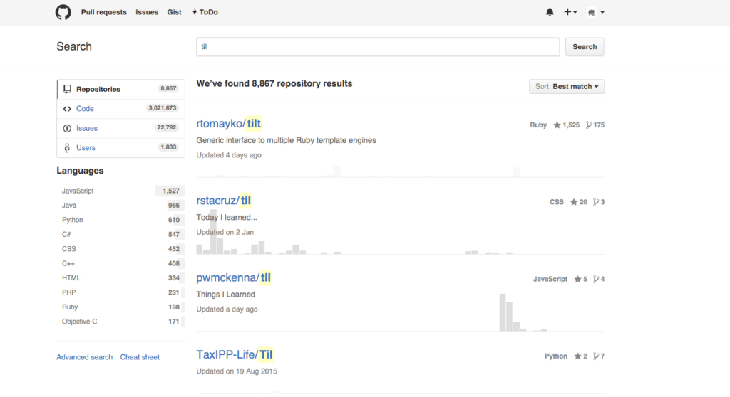The width and height of the screenshot is (730, 397).
Task: Click the Ruby label on rtomayko/tilt
Action: tap(538, 125)
